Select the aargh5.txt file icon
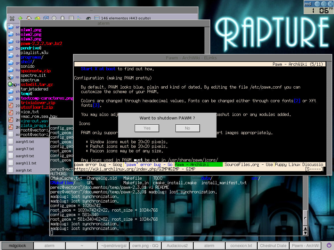Viewport: 334px width, 250px height. pos(11,141)
